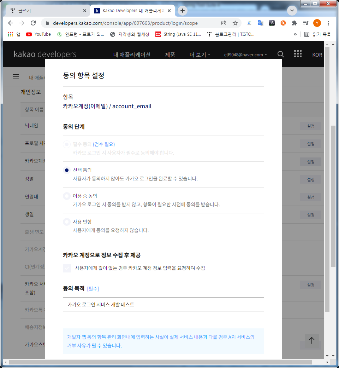
Task: Bookmark this page with the star icon
Action: pos(235,23)
